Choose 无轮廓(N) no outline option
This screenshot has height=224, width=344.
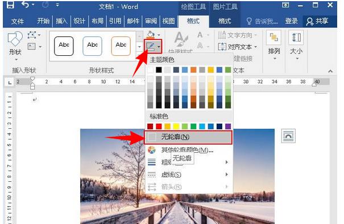(188, 137)
